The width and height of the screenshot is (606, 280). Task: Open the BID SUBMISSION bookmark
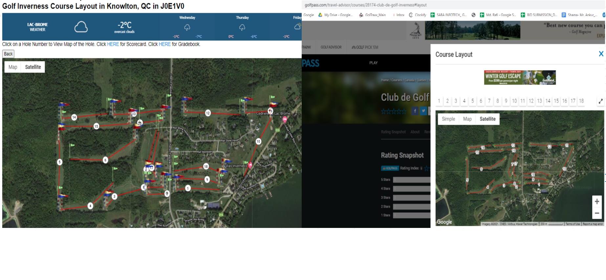pos(539,15)
